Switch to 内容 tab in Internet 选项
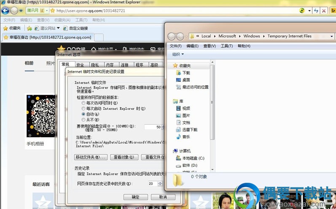The image size is (336, 209). [110, 65]
